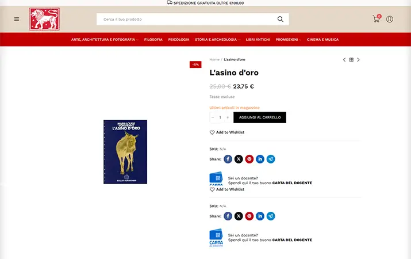This screenshot has height=259, width=411.
Task: Decrease quantity with the minus button
Action: pos(213,117)
